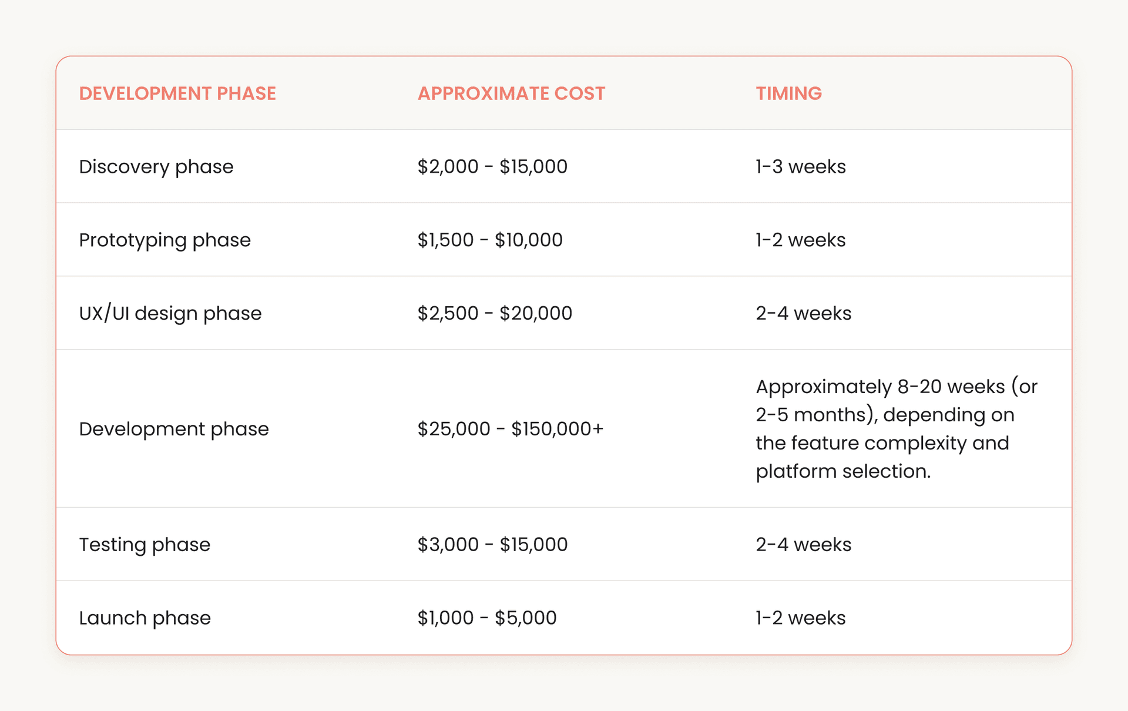Click the $1,500 - $10,000 cost cell

(x=490, y=240)
